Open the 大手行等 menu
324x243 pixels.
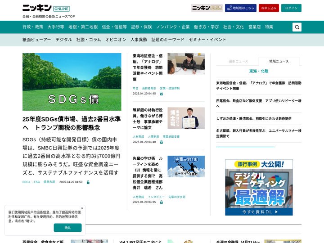click(x=56, y=27)
